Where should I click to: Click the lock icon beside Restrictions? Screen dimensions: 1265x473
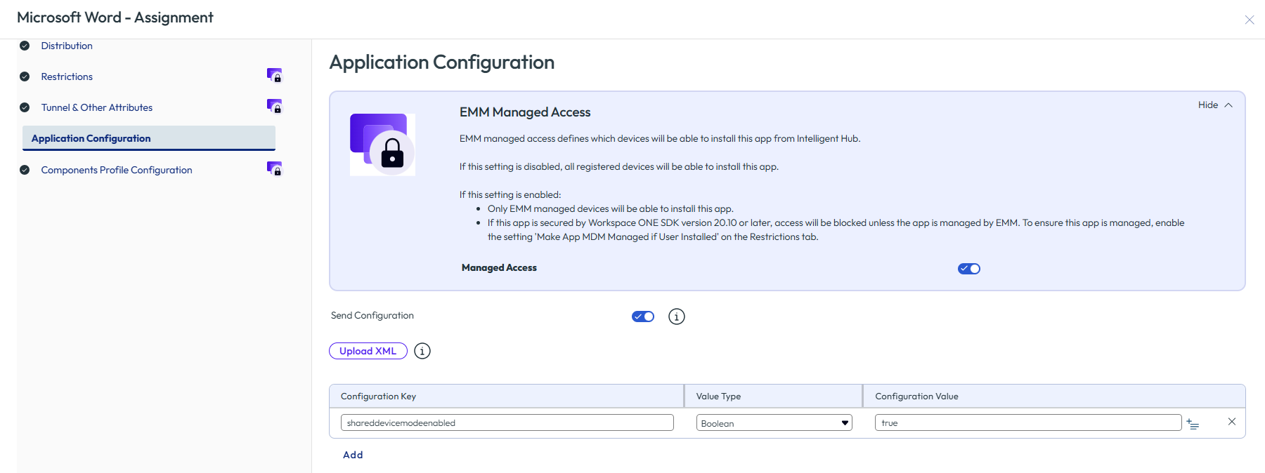tap(274, 75)
